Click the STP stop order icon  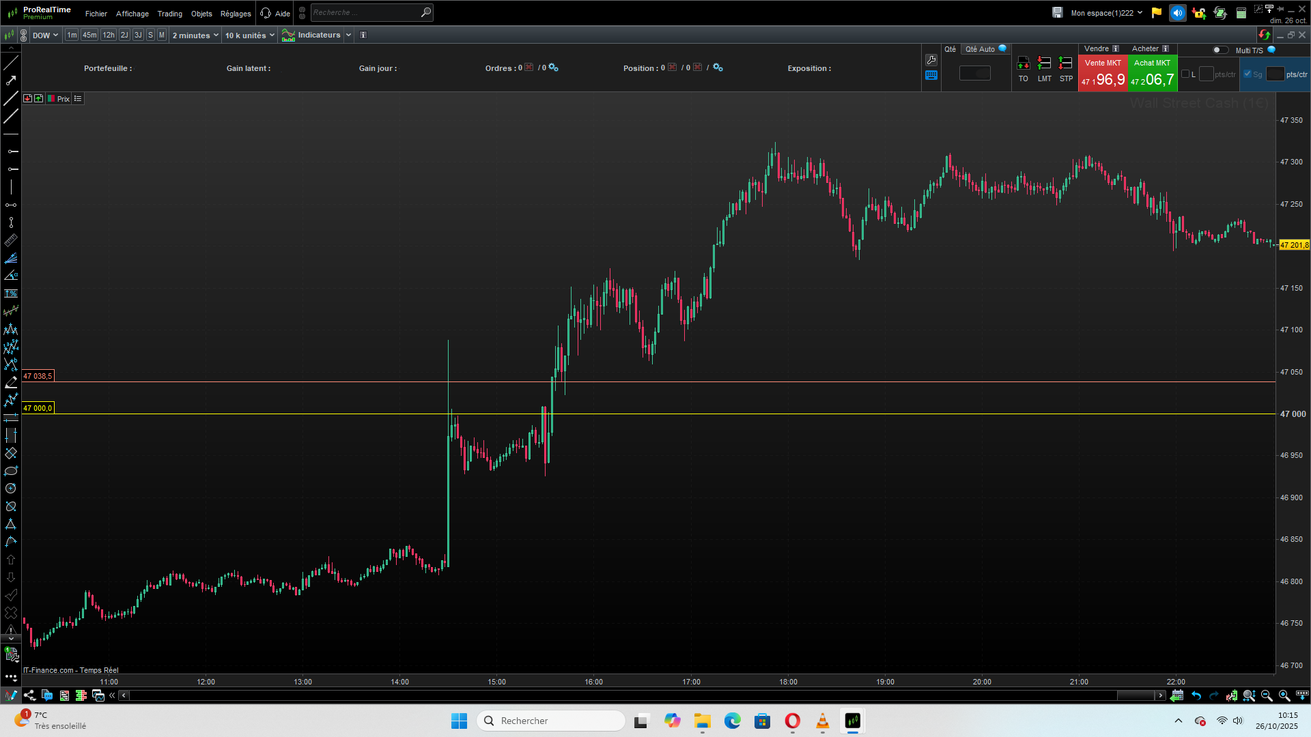tap(1065, 63)
